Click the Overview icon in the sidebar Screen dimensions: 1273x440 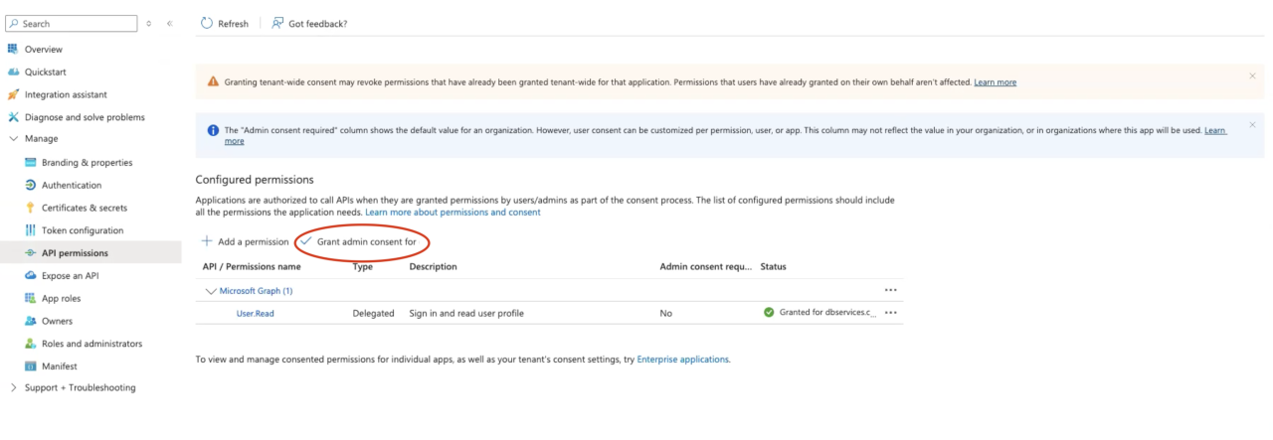(x=13, y=49)
